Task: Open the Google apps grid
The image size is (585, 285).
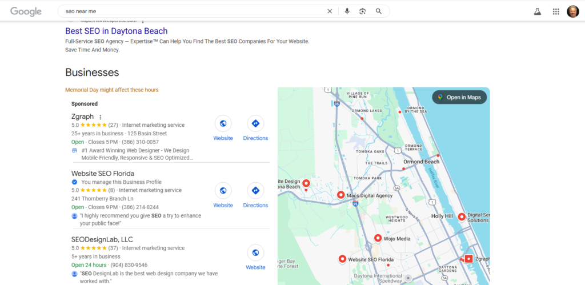Action: [556, 11]
